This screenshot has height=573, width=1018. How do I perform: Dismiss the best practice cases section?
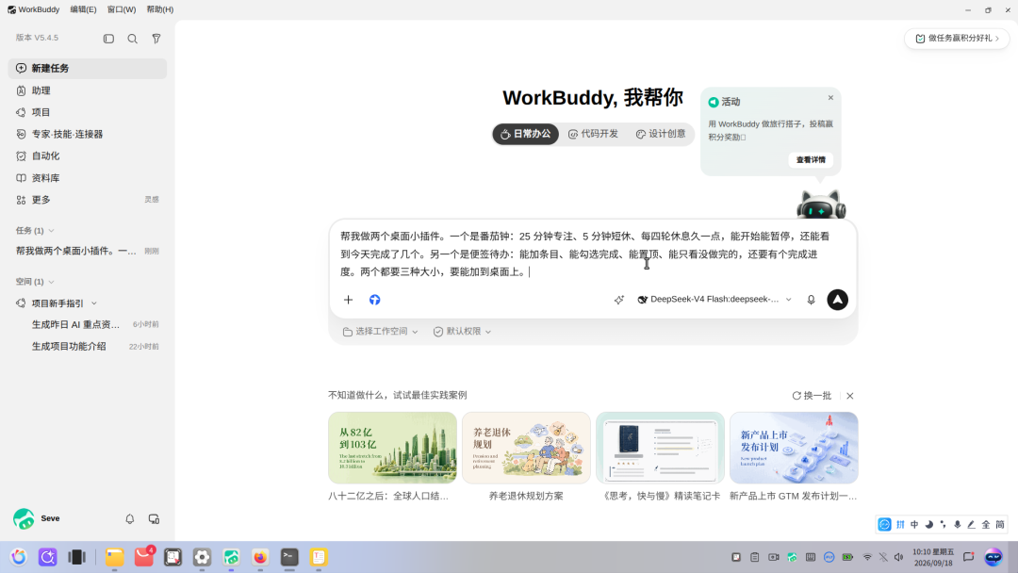(x=850, y=396)
